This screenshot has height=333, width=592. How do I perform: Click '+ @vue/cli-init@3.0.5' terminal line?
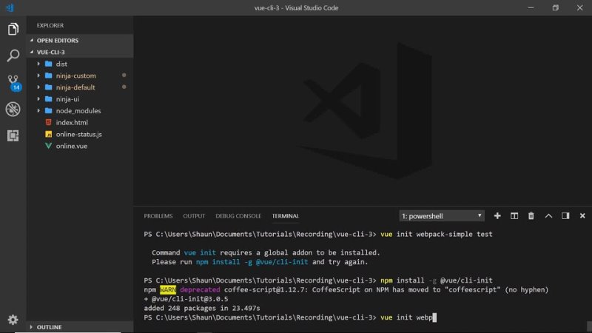coord(186,299)
